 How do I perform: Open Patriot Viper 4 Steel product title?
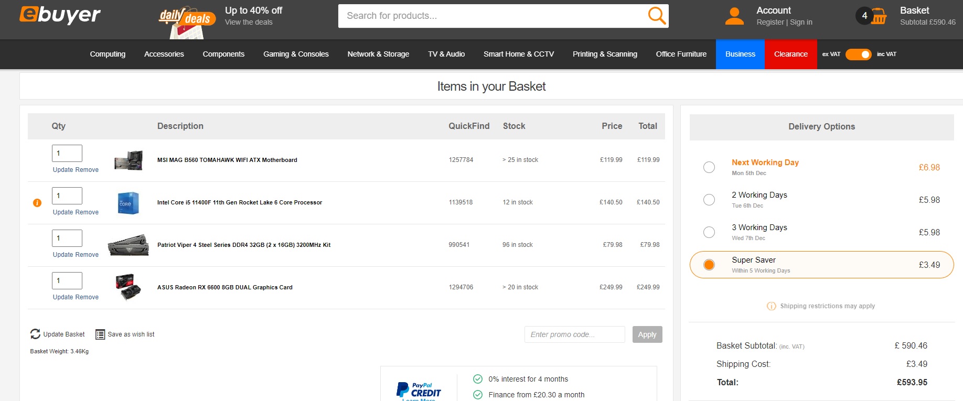coord(244,245)
